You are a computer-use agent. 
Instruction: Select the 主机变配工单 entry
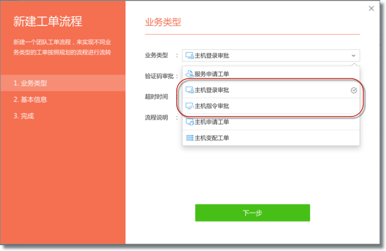pos(211,138)
